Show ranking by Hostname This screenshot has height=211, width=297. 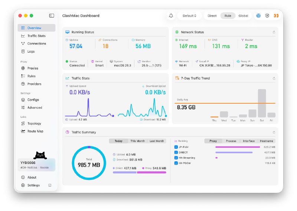266,141
